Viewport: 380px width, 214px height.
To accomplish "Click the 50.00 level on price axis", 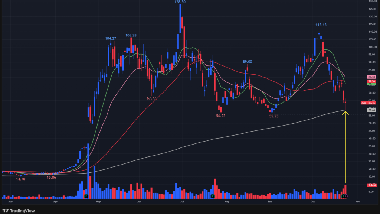I will (x=373, y=123).
